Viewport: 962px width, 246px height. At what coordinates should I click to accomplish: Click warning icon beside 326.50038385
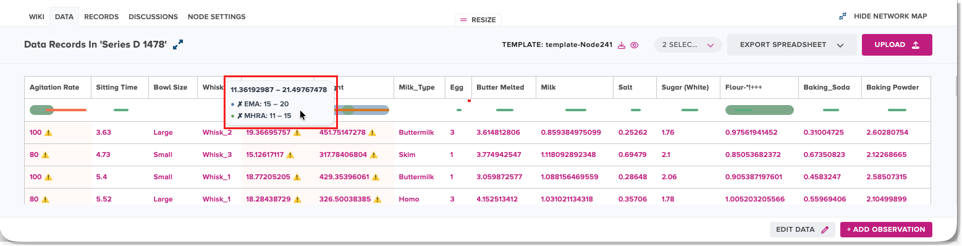[378, 199]
